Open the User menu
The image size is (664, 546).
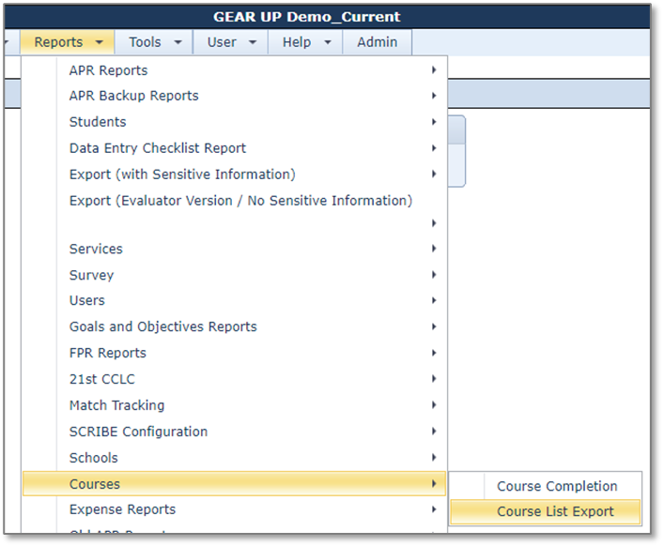coord(231,42)
